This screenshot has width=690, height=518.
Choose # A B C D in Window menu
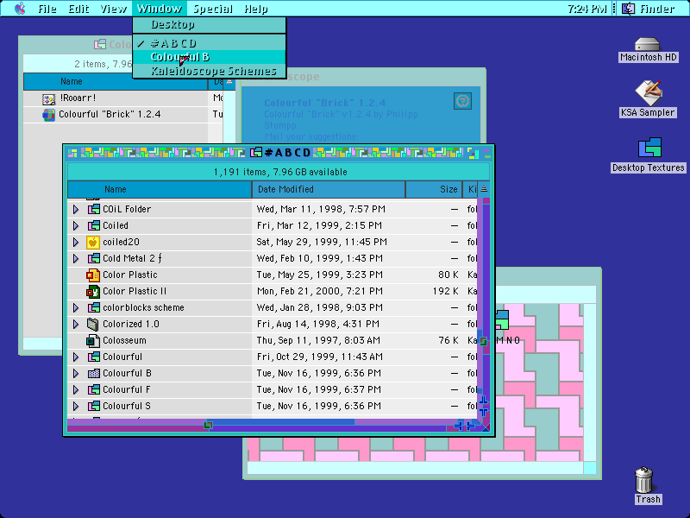click(209, 43)
